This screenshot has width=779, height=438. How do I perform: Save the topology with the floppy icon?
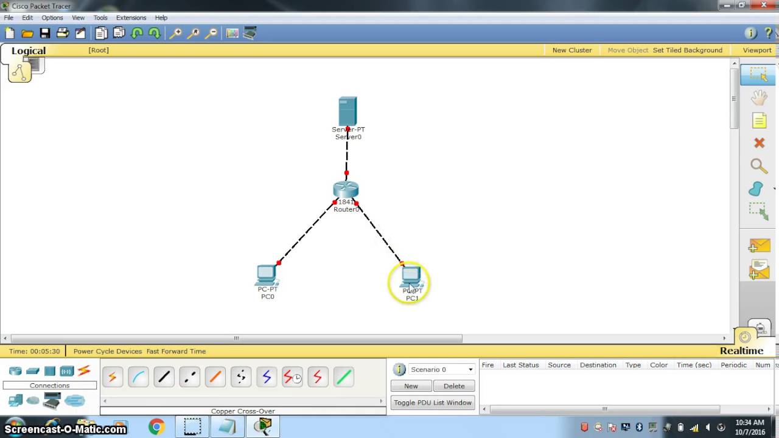45,33
